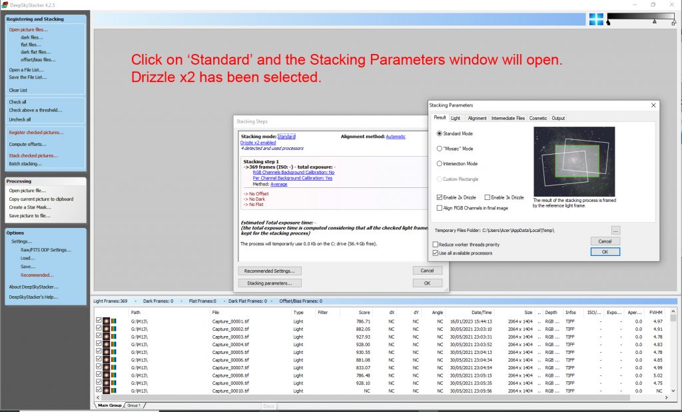
Task: Switch to Main Group tab
Action: (110, 405)
